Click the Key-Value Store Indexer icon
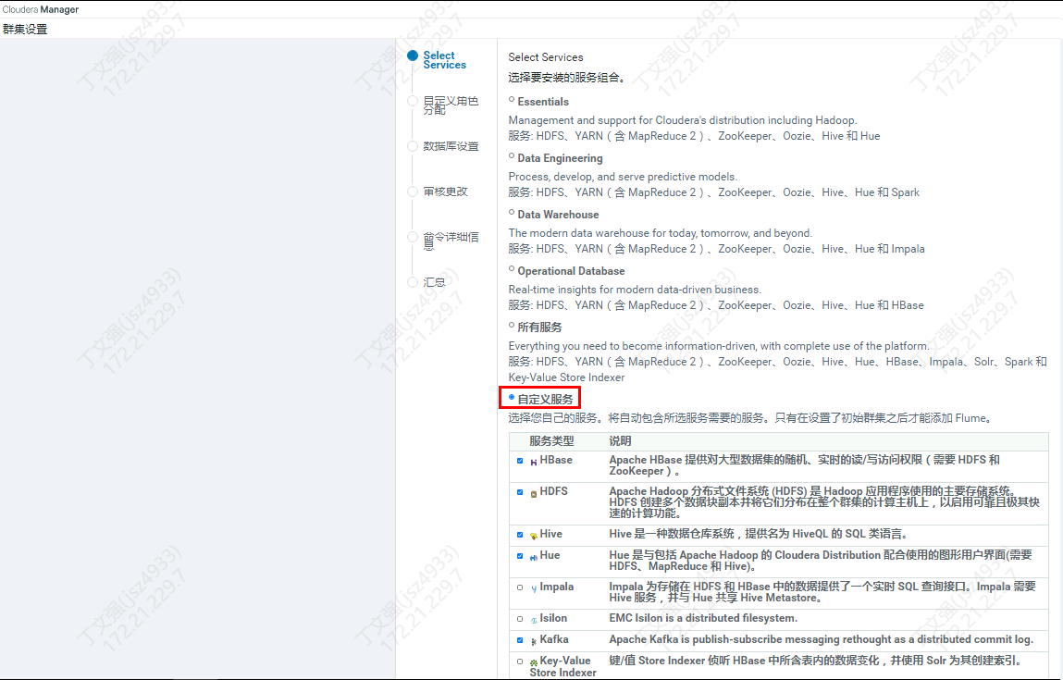1063x680 pixels. 534,662
